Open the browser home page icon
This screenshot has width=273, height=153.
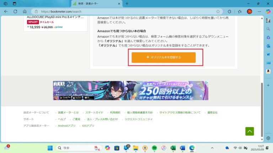(x=25, y=11)
